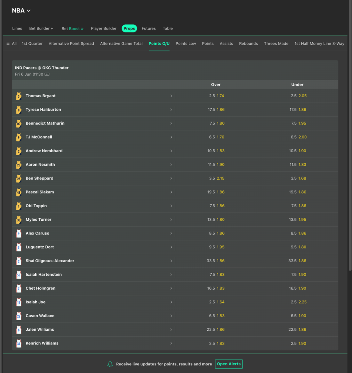The width and height of the screenshot is (352, 373).
Task: Select Alternative Game Total filter
Action: point(121,44)
